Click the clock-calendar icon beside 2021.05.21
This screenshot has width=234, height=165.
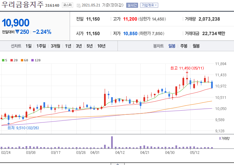tap(78, 6)
